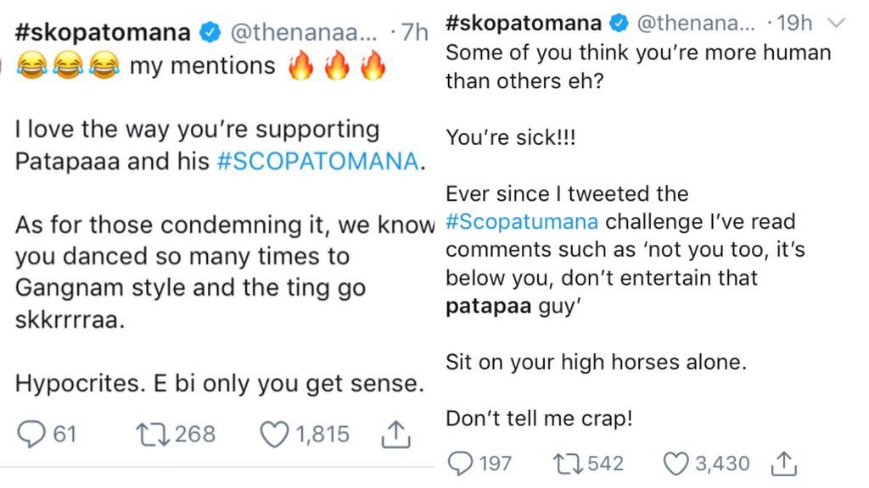This screenshot has height=488, width=869.
Task: Share the left tweet about Patapaaa
Action: click(396, 435)
